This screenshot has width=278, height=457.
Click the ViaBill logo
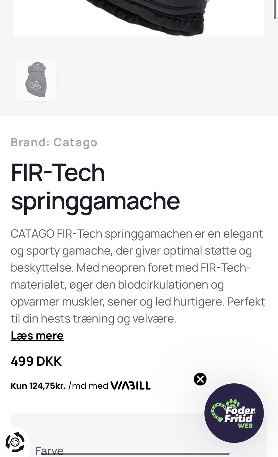pyautogui.click(x=131, y=386)
